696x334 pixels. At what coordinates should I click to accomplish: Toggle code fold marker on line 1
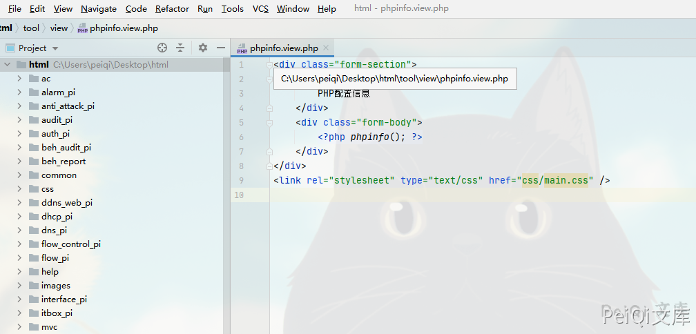point(269,65)
